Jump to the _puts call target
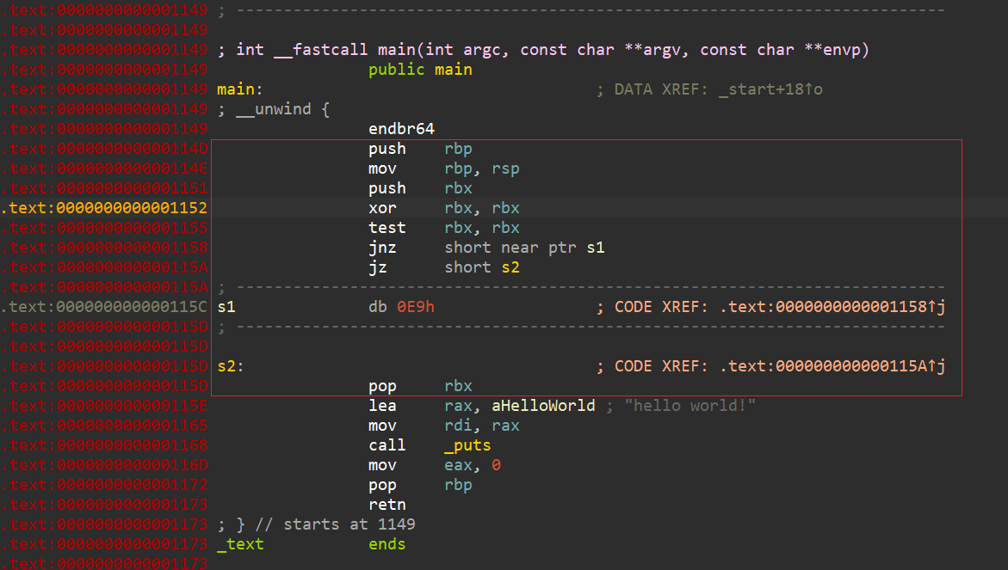This screenshot has width=1008, height=570. click(x=467, y=445)
